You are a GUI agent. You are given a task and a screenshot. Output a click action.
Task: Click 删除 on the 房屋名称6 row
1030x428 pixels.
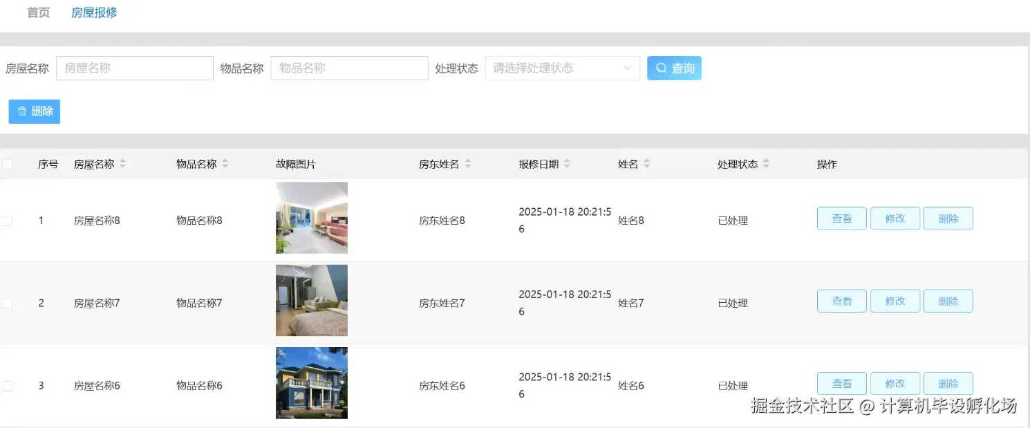pyautogui.click(x=948, y=383)
